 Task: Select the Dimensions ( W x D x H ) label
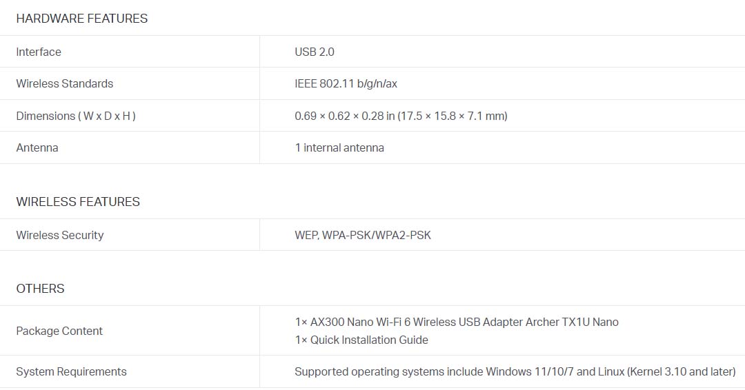coord(76,116)
